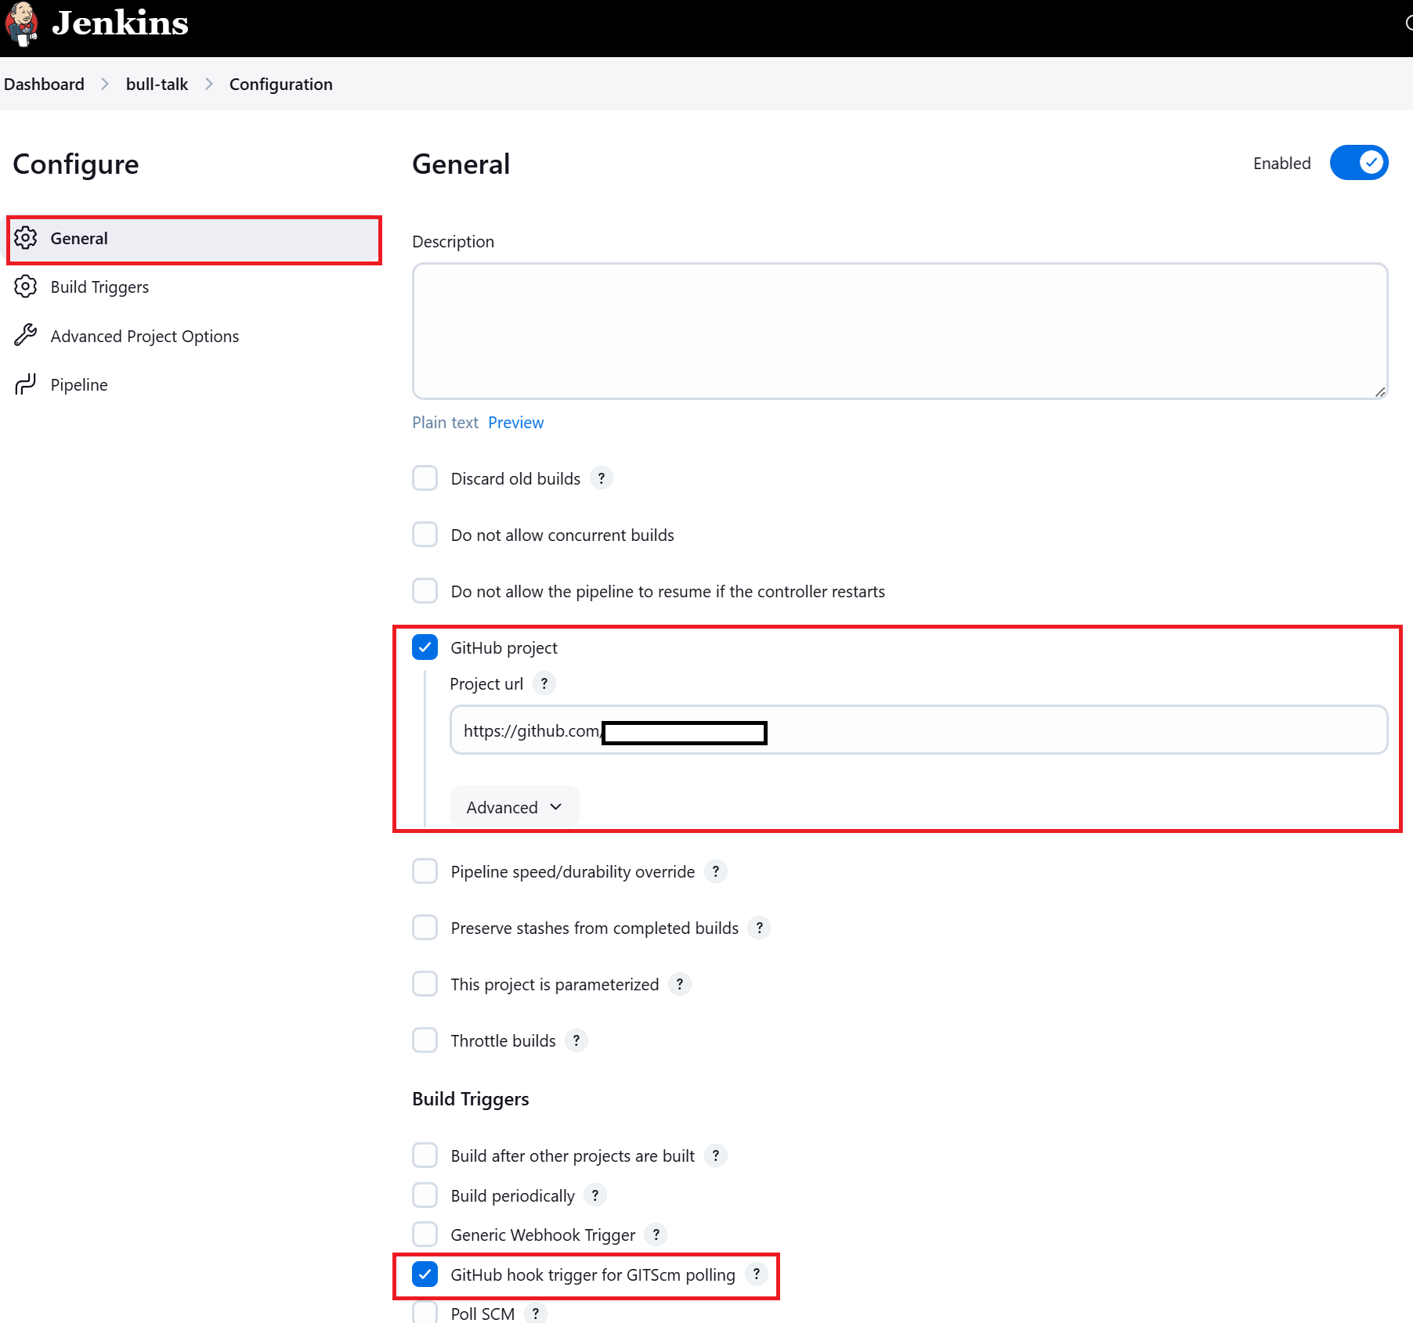This screenshot has width=1413, height=1323.
Task: Click breadcrumb chevron after Dashboard
Action: click(105, 84)
